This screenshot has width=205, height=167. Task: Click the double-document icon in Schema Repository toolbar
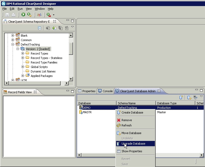click(x=60, y=28)
